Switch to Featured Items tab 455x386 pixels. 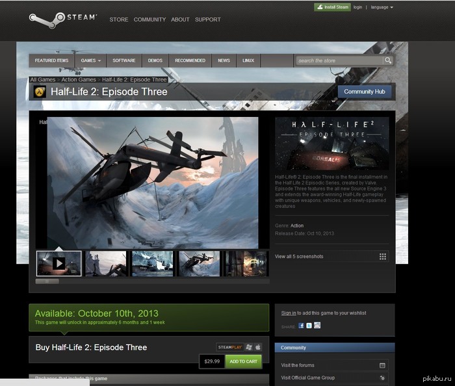pos(51,60)
